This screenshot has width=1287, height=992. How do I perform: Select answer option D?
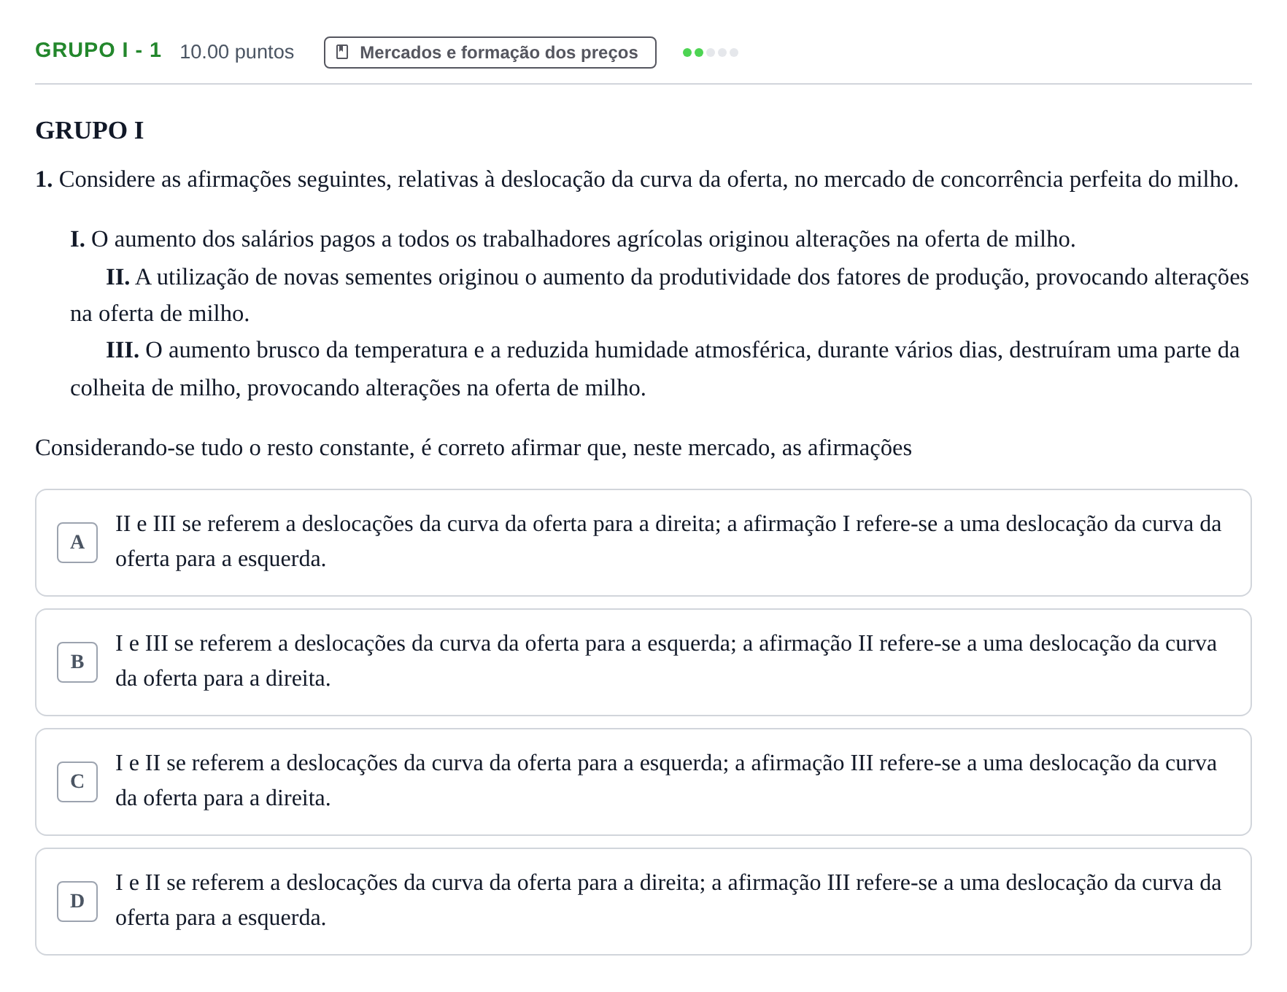(x=643, y=902)
